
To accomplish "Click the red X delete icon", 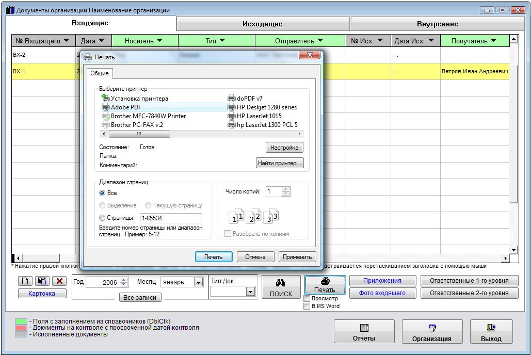I will [60, 281].
